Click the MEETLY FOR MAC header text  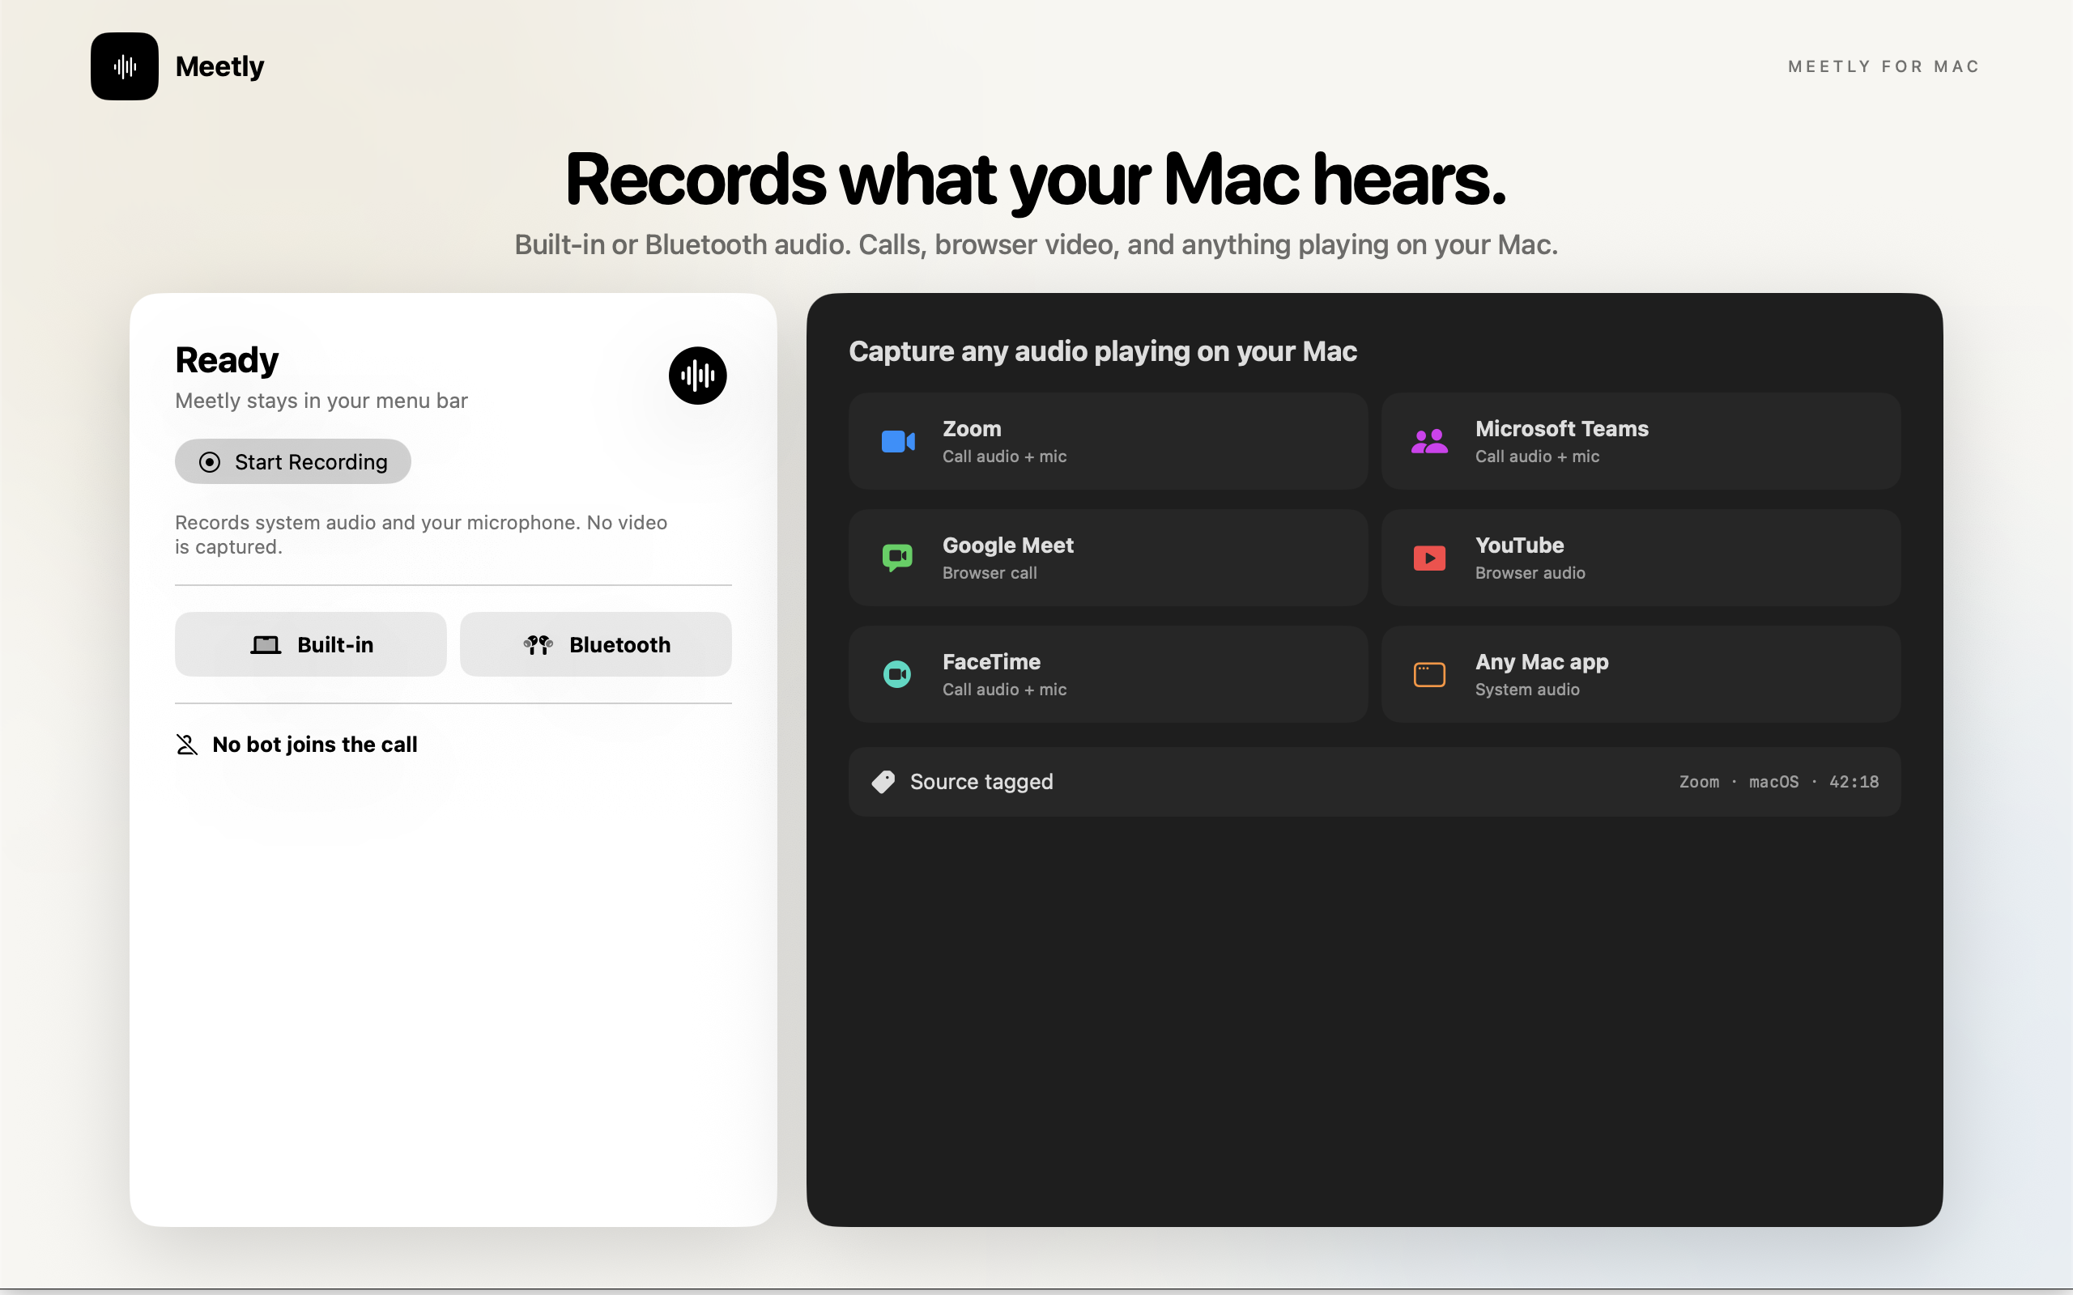coord(1884,67)
